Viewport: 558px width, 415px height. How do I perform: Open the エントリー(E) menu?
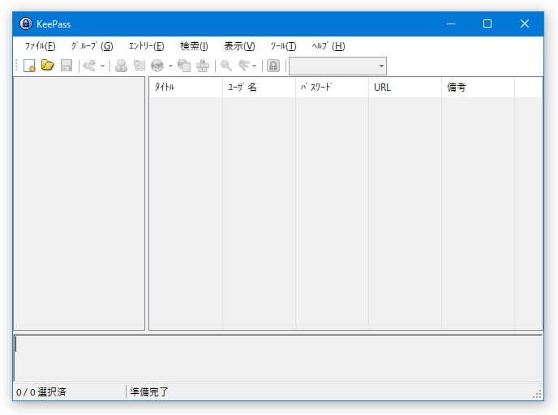(x=146, y=46)
